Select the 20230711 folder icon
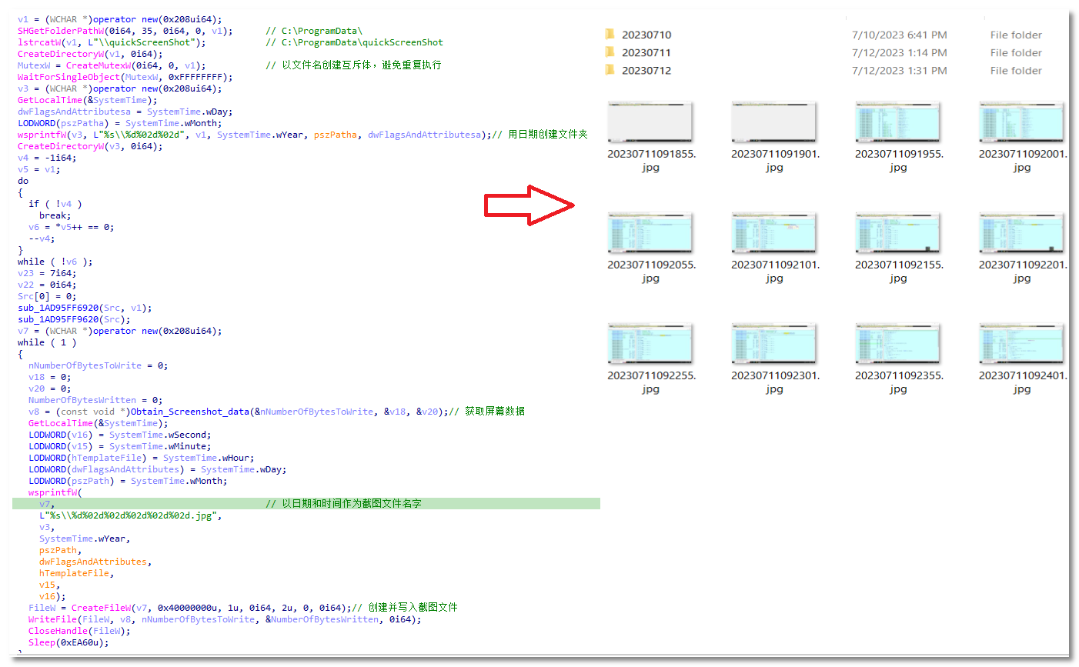Image resolution: width=1079 pixels, height=667 pixels. (x=610, y=52)
